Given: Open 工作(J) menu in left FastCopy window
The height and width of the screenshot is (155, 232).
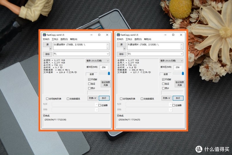Looking at the screenshot, I should (55, 39).
